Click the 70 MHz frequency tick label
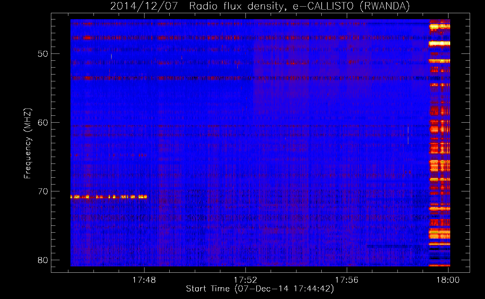This screenshot has height=299, width=485. 43,191
